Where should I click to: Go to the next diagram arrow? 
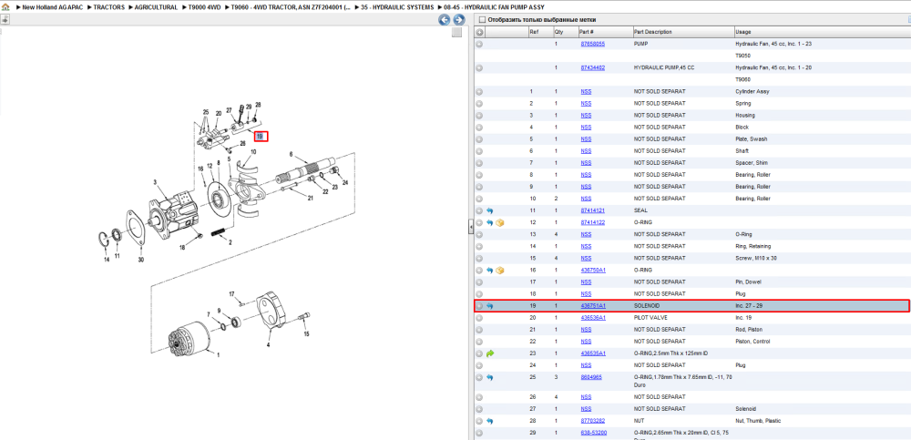pos(458,20)
